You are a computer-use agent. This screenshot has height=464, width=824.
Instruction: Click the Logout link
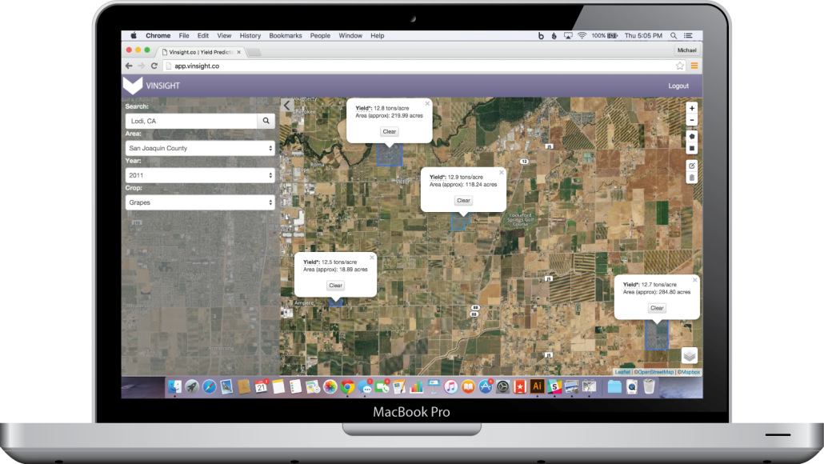pos(678,86)
